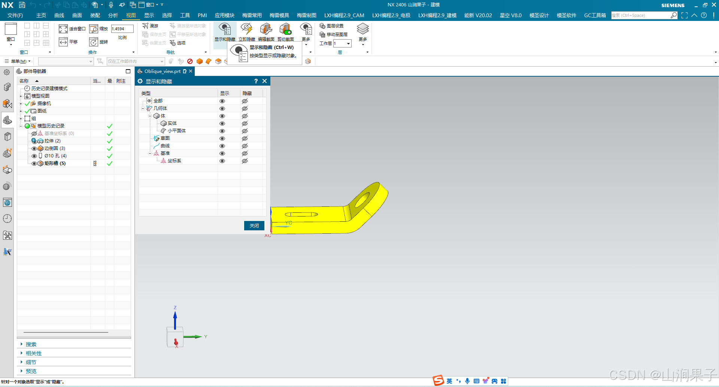
Task: Open the 菜单(M) menu button
Action: click(18, 61)
